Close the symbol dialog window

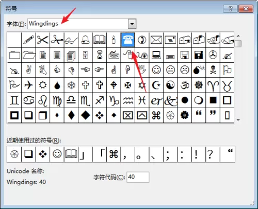pos(246,9)
